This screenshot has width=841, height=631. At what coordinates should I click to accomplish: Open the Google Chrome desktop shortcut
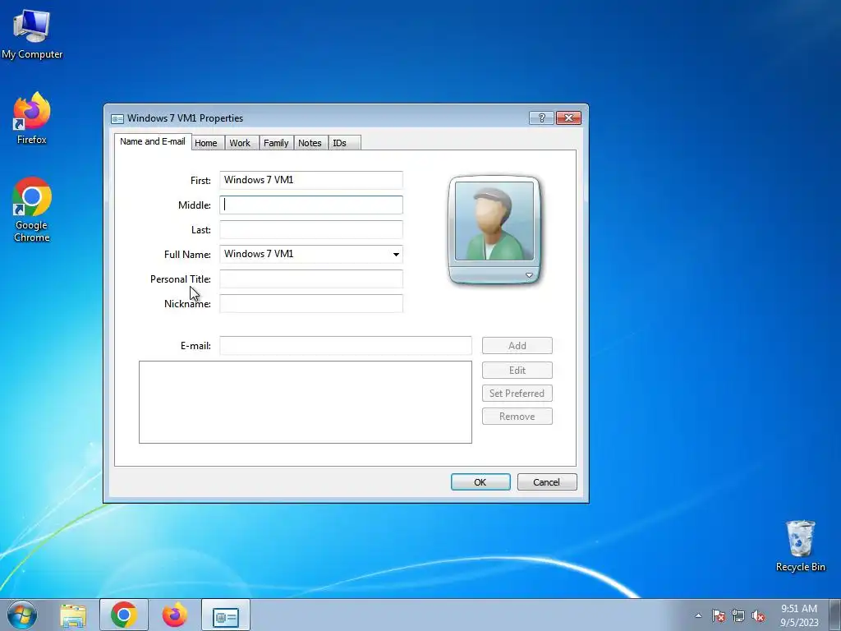click(x=32, y=210)
